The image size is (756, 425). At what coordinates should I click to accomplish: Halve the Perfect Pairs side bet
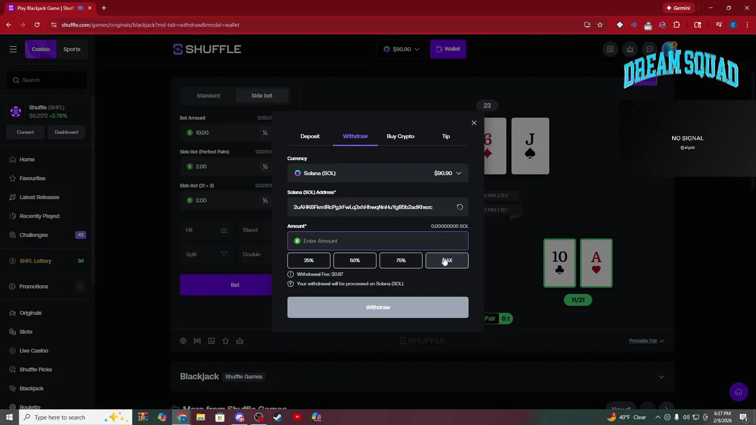(265, 166)
